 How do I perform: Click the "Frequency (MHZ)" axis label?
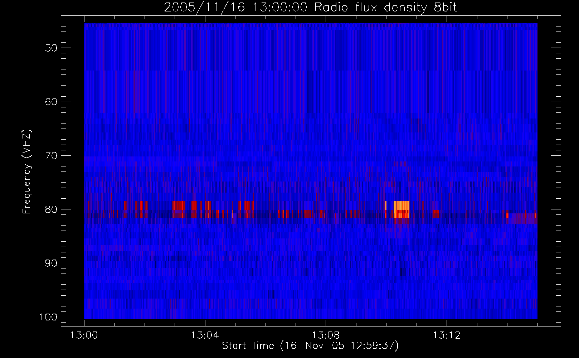(x=27, y=171)
